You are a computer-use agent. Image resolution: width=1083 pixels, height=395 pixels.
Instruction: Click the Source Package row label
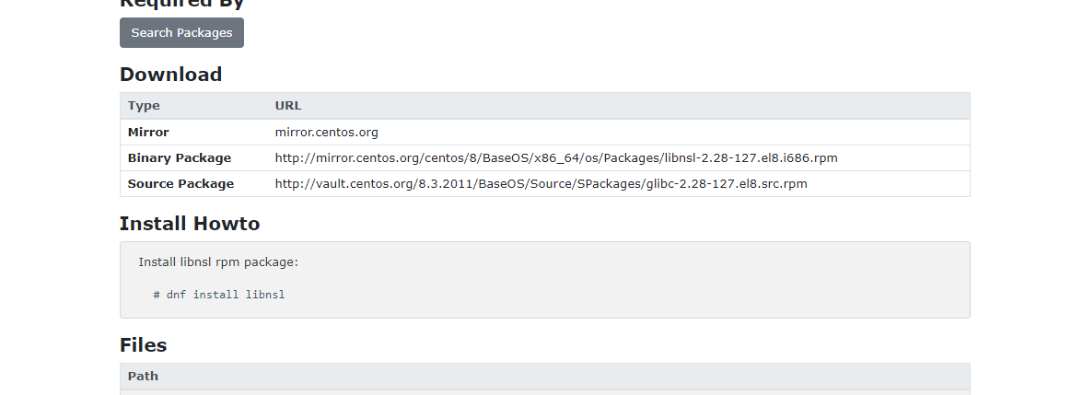coord(180,184)
